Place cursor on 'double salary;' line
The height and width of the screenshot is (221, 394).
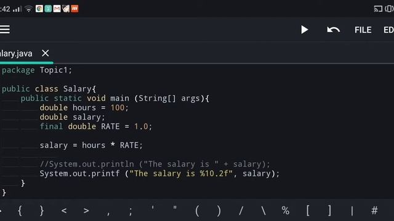point(72,117)
